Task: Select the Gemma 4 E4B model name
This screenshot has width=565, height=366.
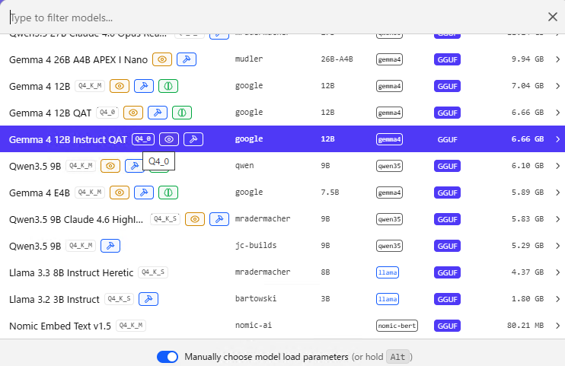Action: 40,193
